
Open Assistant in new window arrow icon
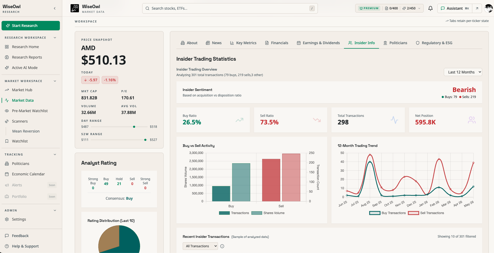pyautogui.click(x=477, y=8)
